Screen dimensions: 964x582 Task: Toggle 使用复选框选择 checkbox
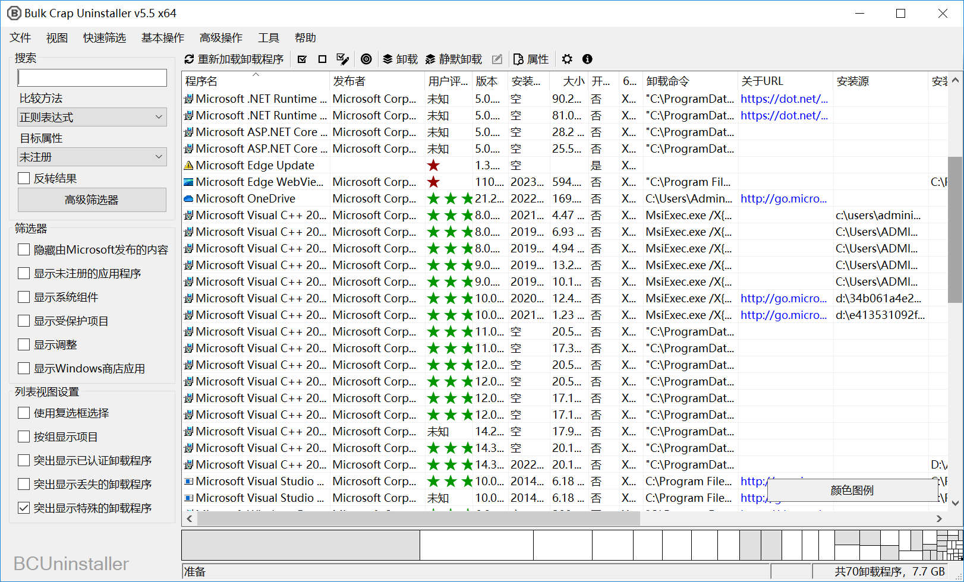click(x=64, y=413)
